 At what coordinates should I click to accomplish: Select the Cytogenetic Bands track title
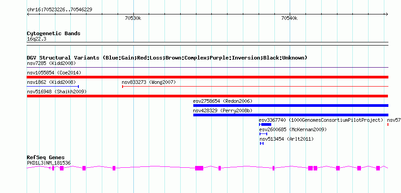coord(54,33)
